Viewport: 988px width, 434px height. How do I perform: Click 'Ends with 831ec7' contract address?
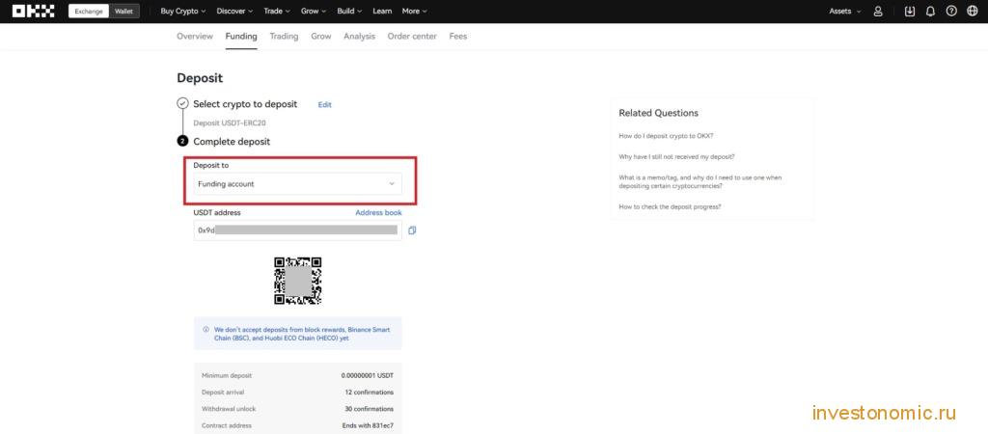pos(369,426)
